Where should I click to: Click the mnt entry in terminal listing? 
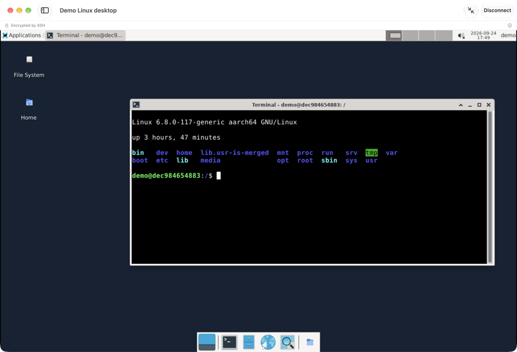click(x=283, y=153)
